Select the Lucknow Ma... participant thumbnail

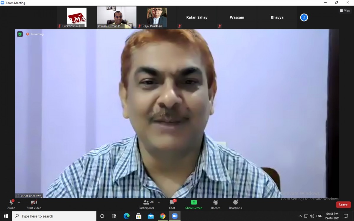pos(77,17)
